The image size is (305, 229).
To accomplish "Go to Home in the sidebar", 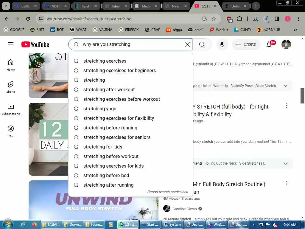I will [11, 65].
